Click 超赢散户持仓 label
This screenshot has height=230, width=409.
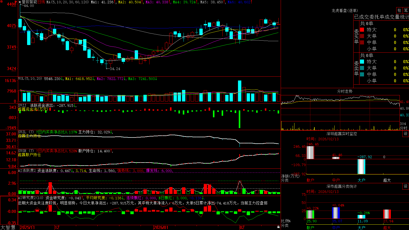(x=29, y=155)
